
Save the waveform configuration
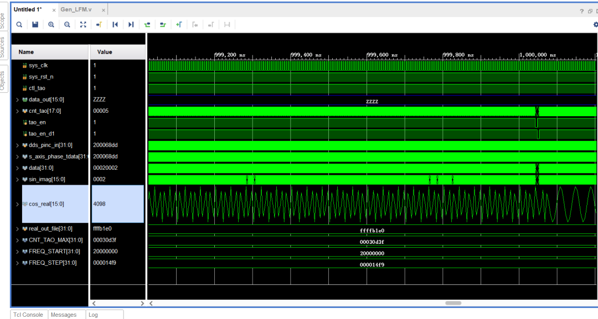(35, 25)
